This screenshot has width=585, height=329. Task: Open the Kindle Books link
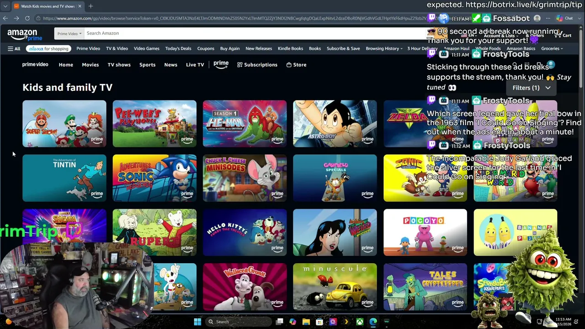[x=290, y=48]
